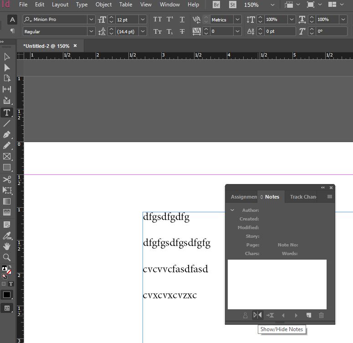This screenshot has width=353, height=343.
Task: Toggle Strikethrough formatting
Action: tap(182, 31)
